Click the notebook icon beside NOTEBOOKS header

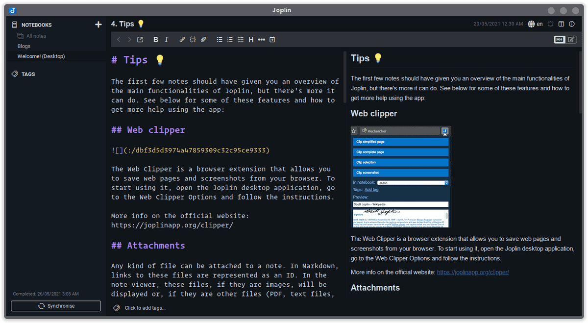(14, 25)
